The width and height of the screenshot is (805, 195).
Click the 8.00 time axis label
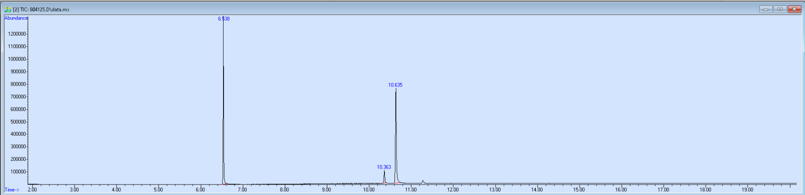[x=284, y=190]
